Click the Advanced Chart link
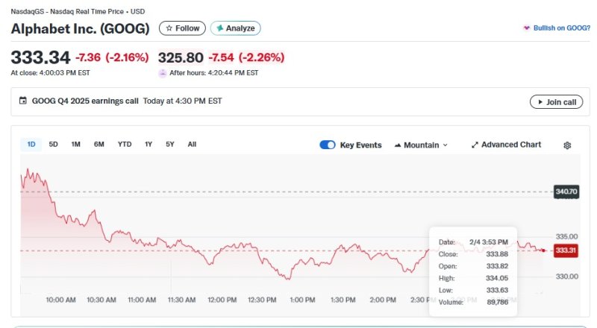Image resolution: width=597 pixels, height=328 pixels. pyautogui.click(x=511, y=145)
